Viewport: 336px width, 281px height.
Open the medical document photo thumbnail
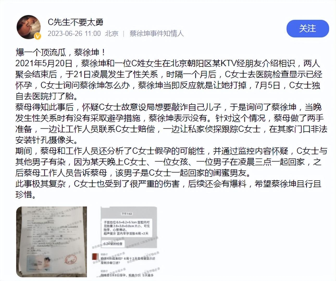tap(52, 242)
